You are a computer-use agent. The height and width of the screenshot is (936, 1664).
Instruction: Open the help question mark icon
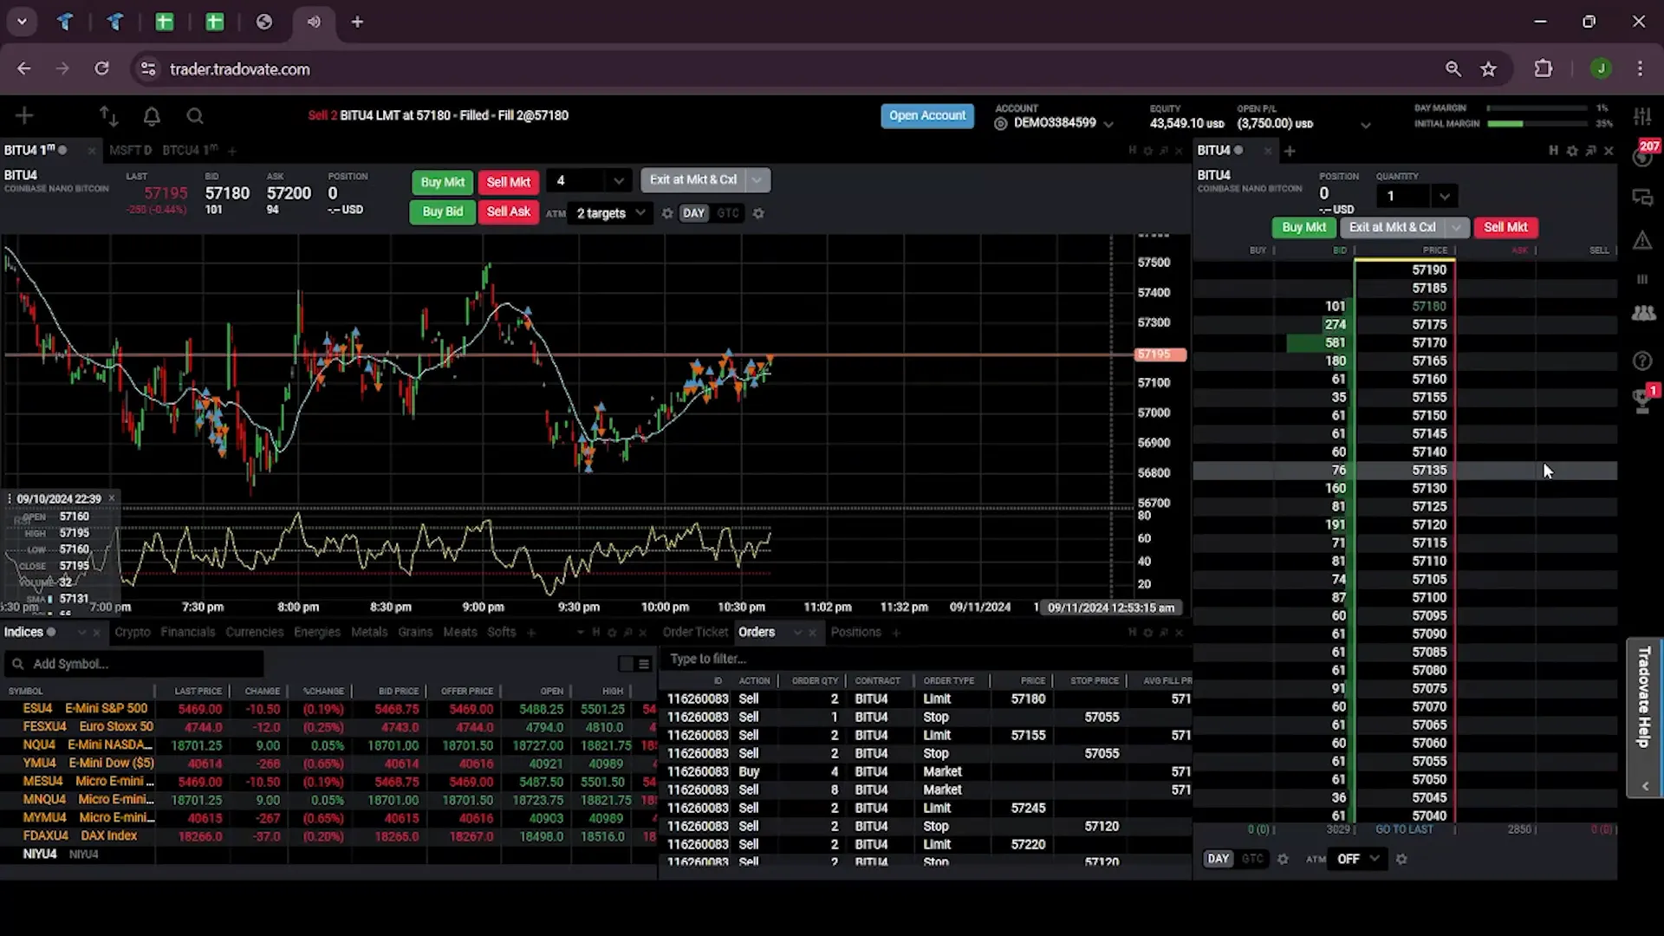click(1642, 361)
